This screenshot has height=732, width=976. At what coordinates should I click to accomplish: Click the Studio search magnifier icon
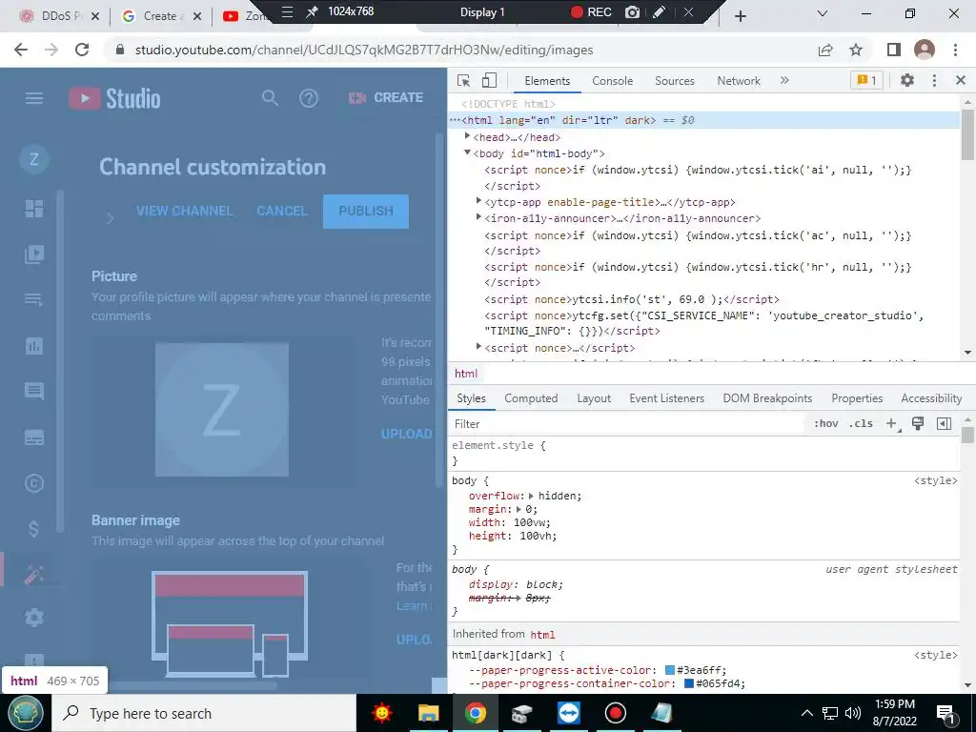(x=270, y=98)
